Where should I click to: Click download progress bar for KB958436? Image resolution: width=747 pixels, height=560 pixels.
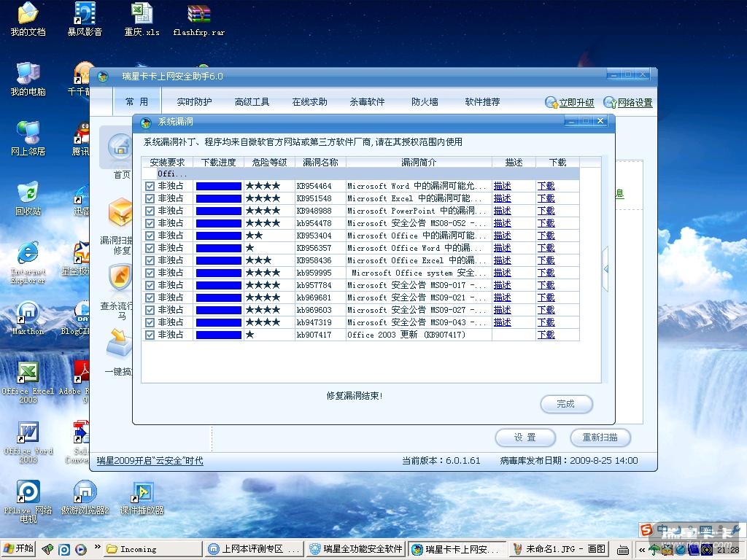pyautogui.click(x=219, y=260)
